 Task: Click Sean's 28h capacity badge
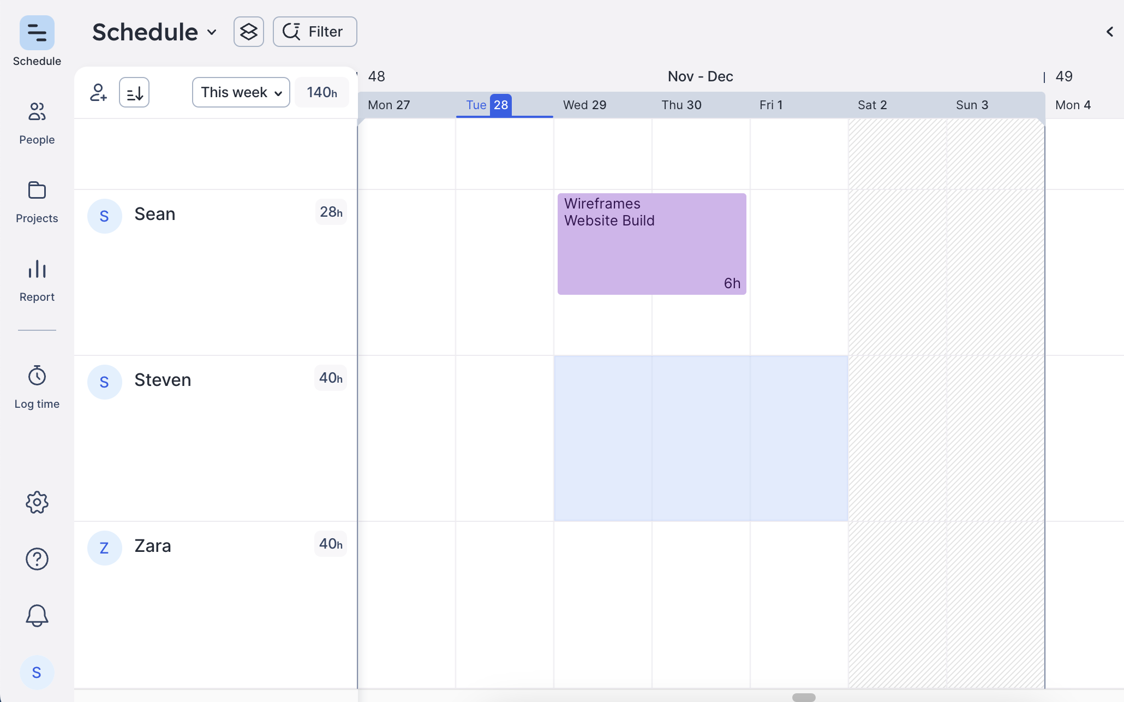coord(331,212)
